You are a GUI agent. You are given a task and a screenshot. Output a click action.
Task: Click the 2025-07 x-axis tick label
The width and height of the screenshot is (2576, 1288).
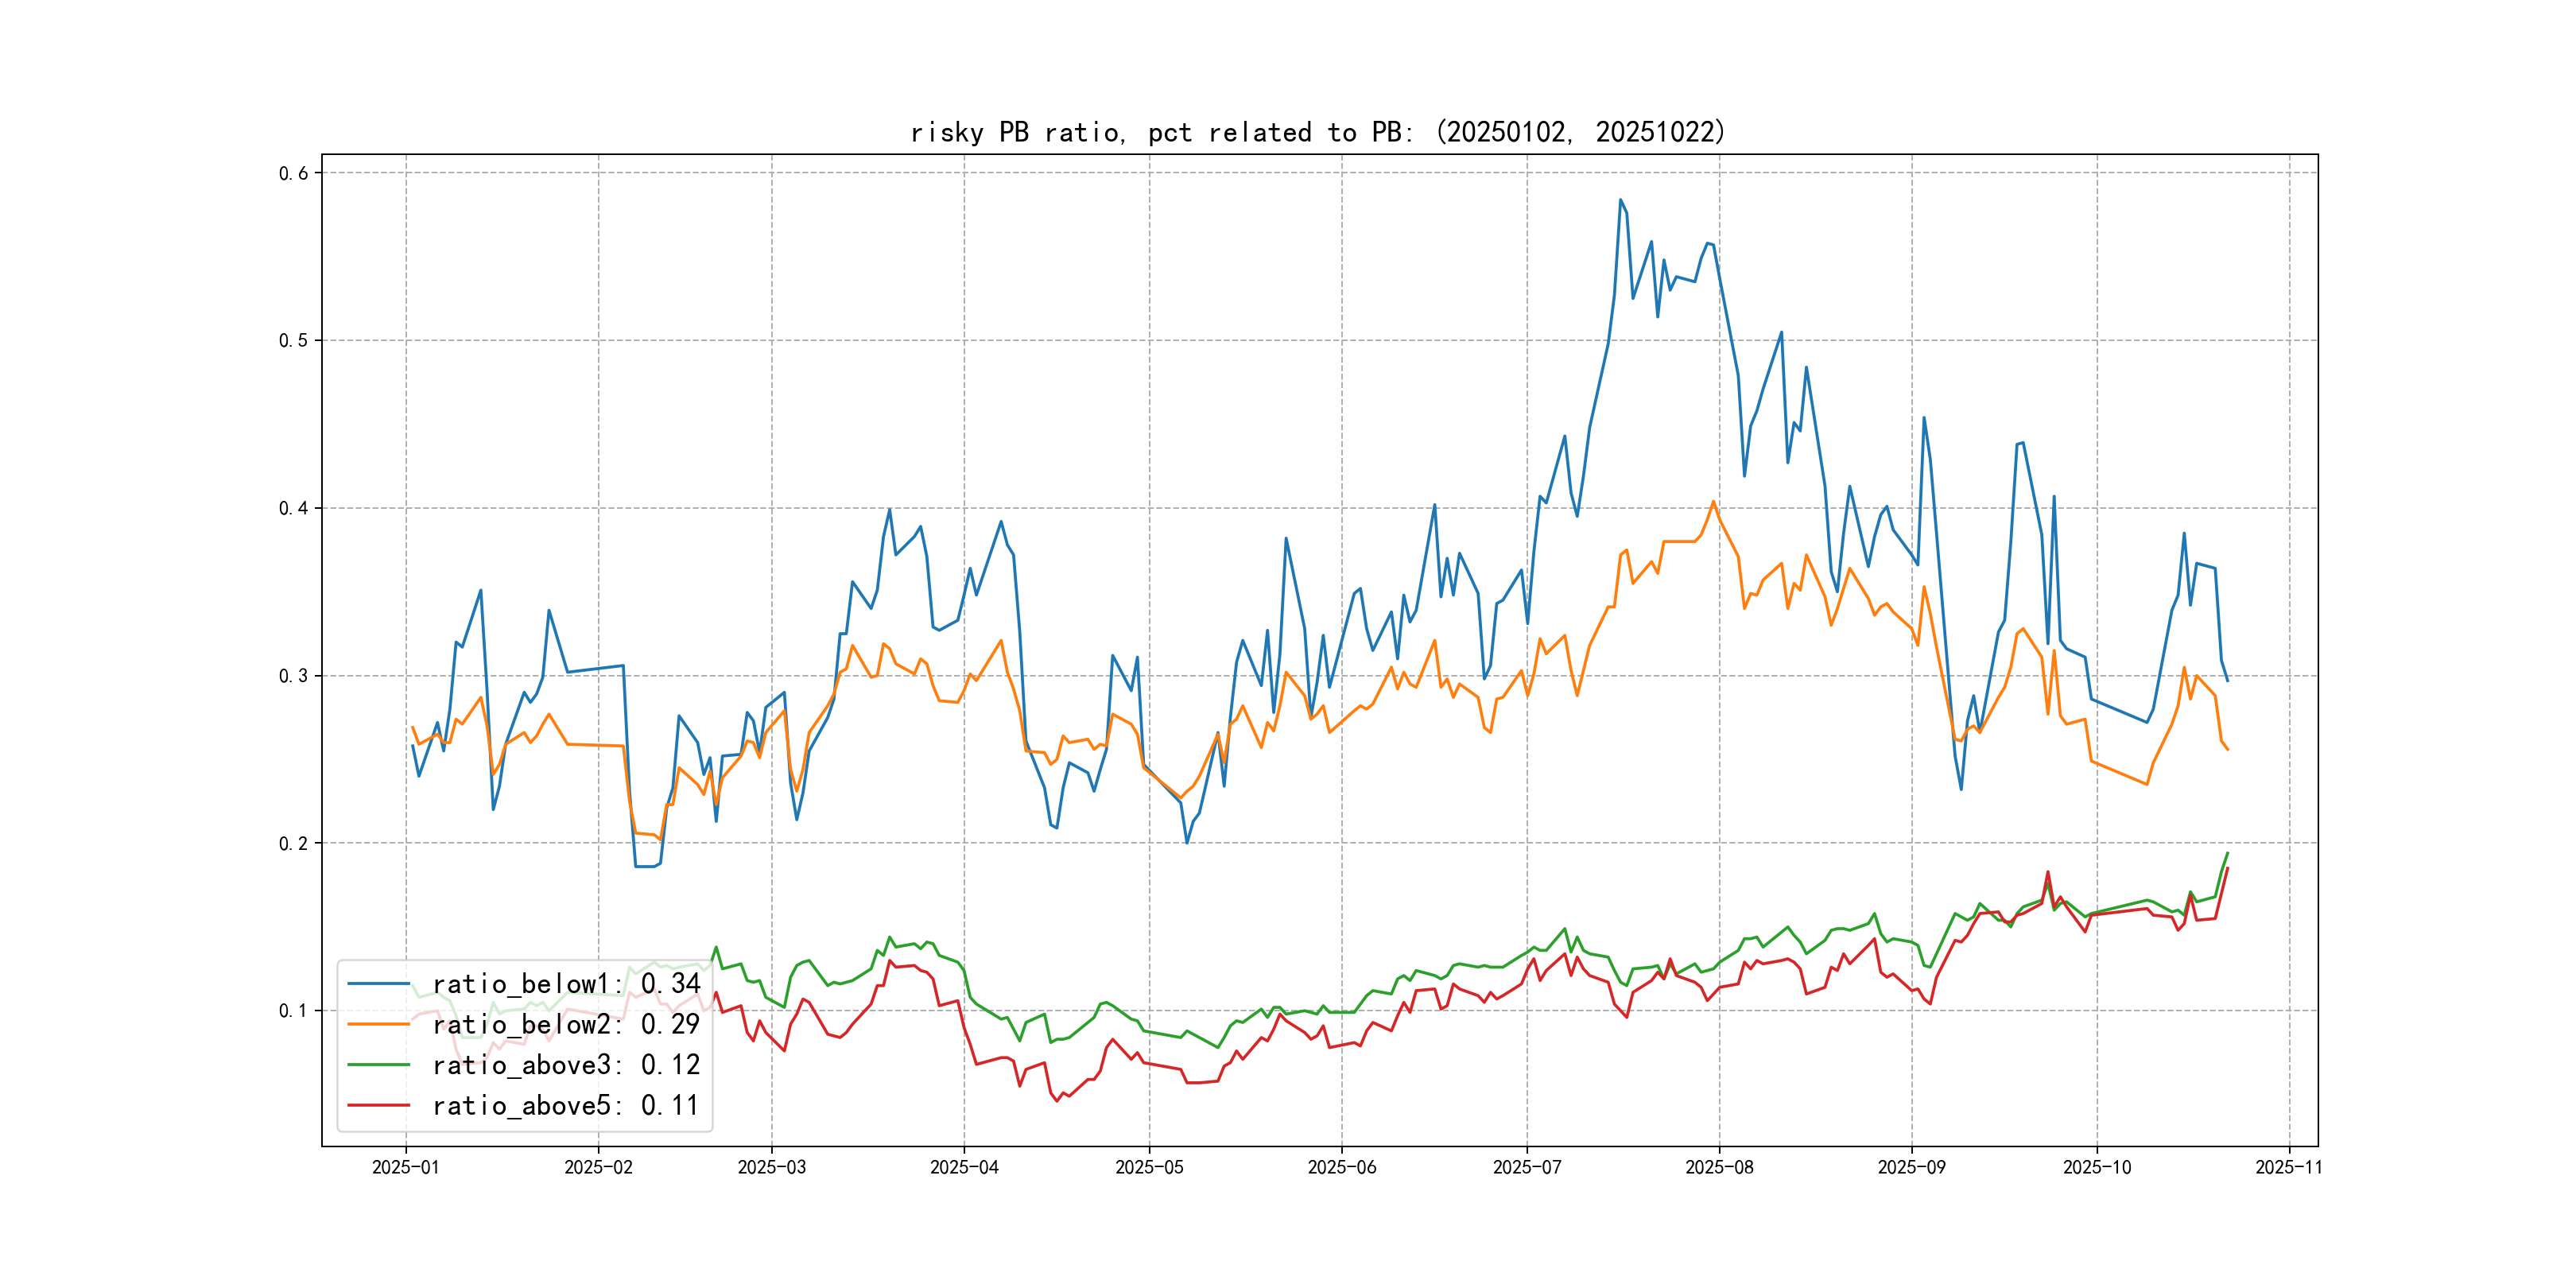pyautogui.click(x=1526, y=1167)
